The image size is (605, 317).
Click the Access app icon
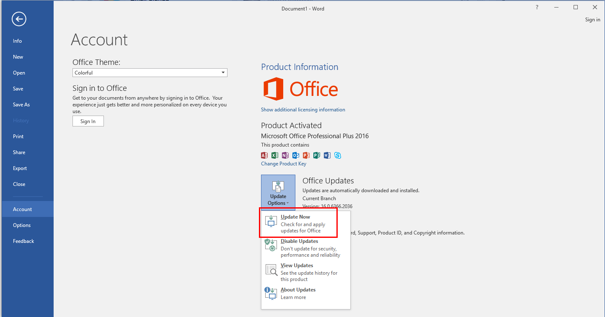(264, 155)
